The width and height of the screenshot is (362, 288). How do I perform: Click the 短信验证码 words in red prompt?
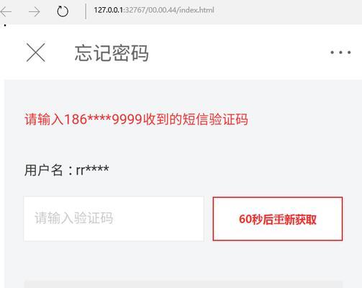(x=215, y=120)
